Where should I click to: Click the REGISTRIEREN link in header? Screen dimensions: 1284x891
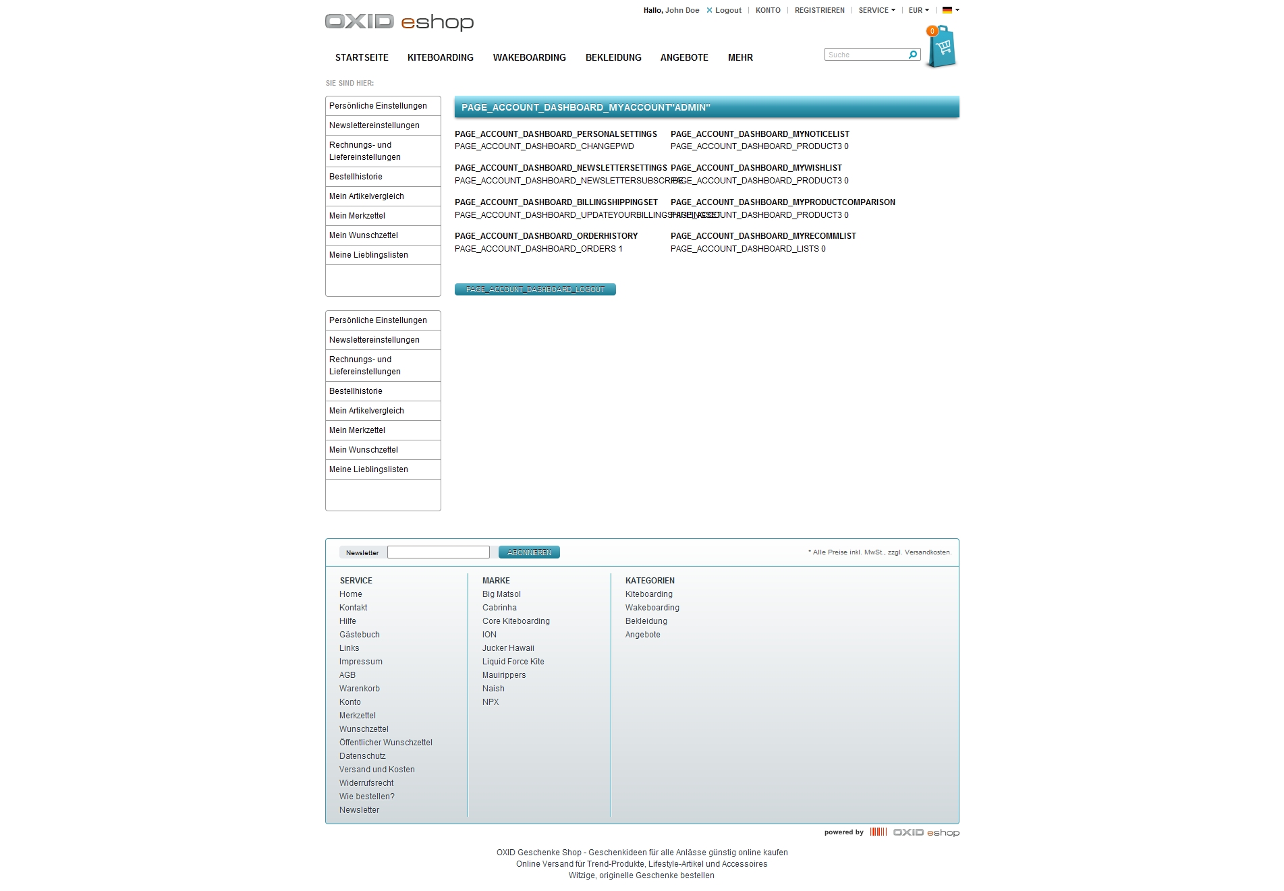(819, 10)
